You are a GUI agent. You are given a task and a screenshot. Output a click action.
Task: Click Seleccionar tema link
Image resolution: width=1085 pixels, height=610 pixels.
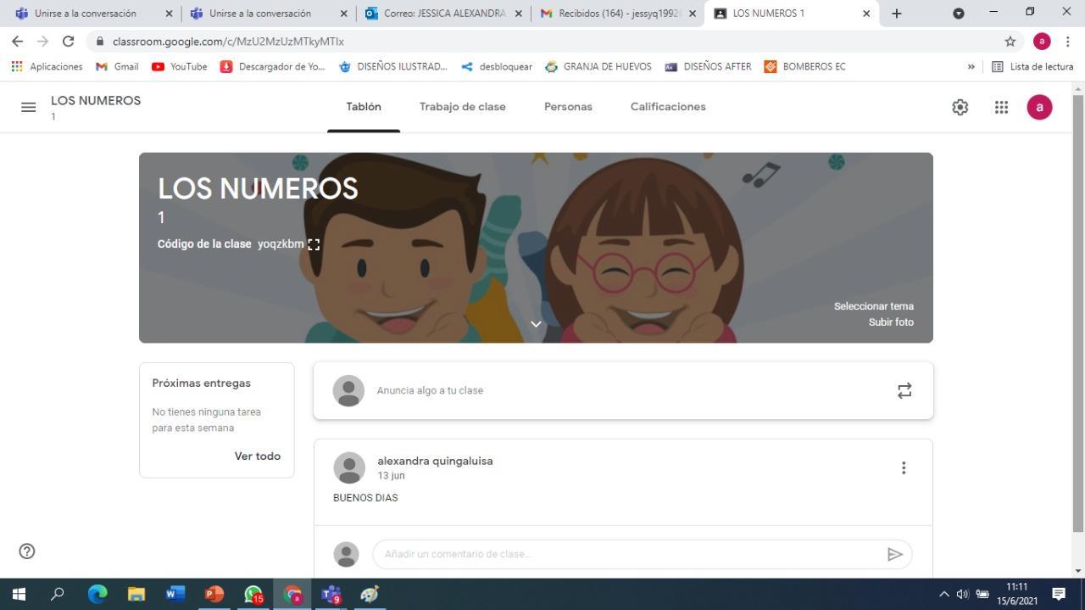click(873, 306)
